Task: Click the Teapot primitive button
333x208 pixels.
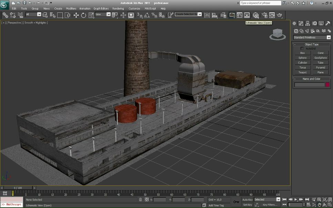Action: [302, 72]
